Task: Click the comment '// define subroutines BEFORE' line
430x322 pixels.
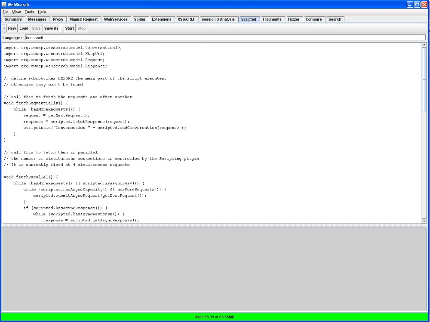Action: [x=85, y=78]
